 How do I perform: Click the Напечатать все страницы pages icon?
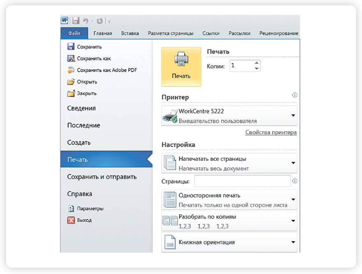pos(169,162)
